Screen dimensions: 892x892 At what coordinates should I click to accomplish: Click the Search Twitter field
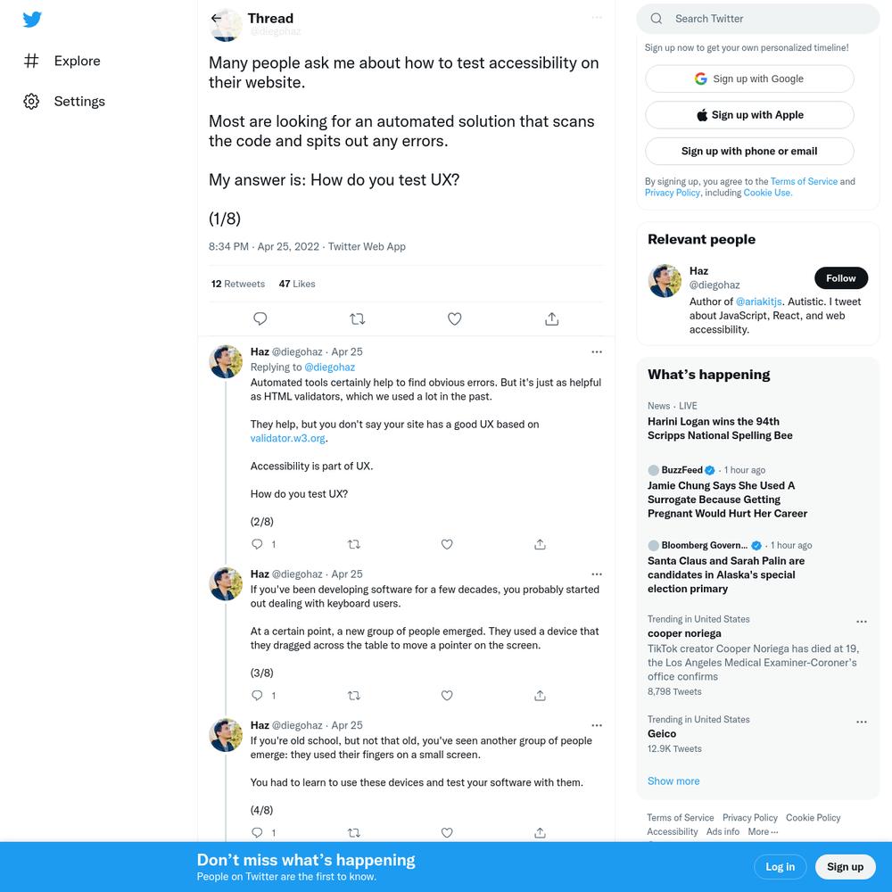point(757,19)
